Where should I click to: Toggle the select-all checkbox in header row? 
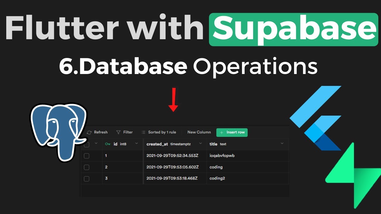tap(87, 145)
